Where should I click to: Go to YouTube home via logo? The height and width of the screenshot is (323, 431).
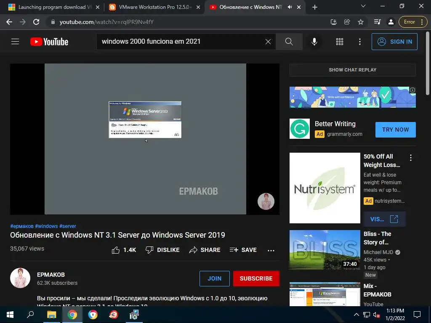point(49,42)
